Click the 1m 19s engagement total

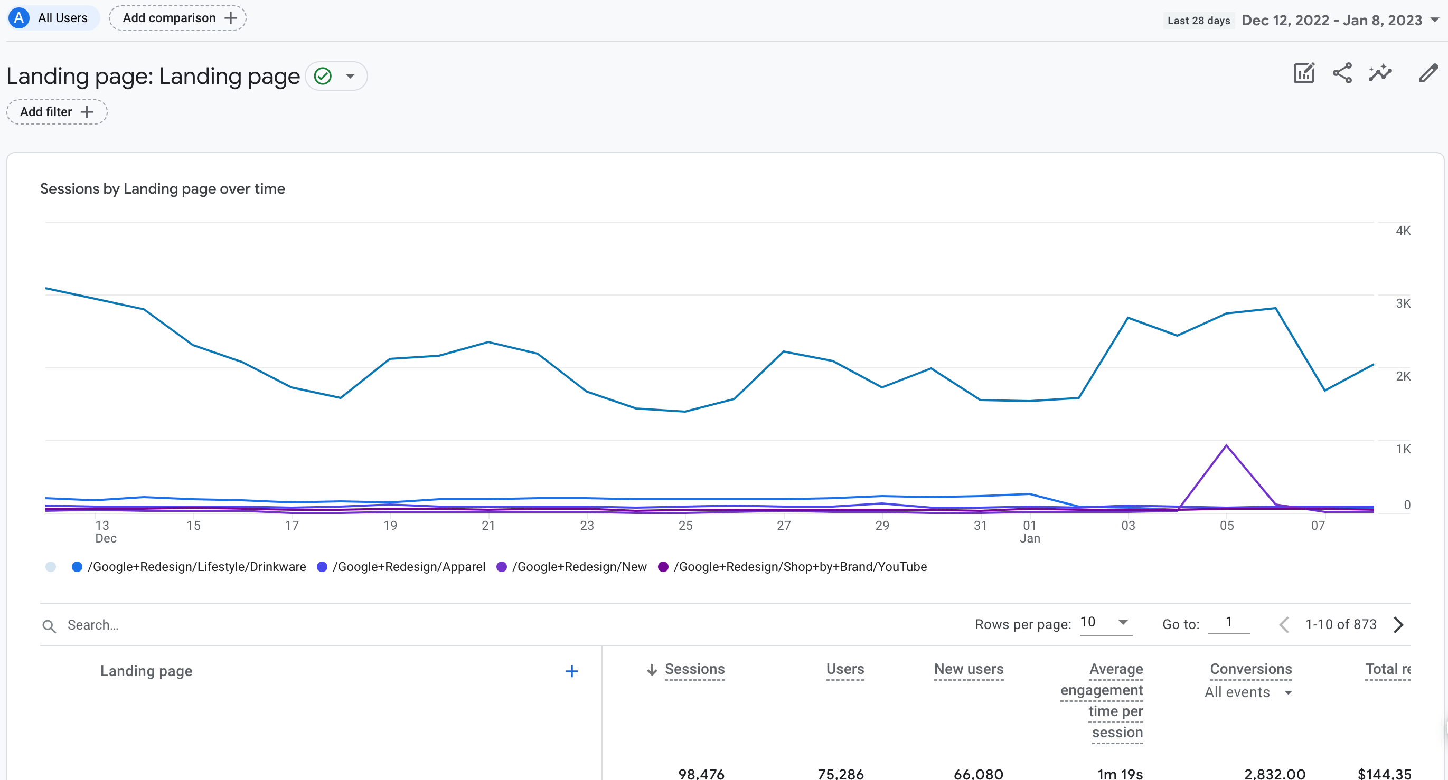[1120, 774]
